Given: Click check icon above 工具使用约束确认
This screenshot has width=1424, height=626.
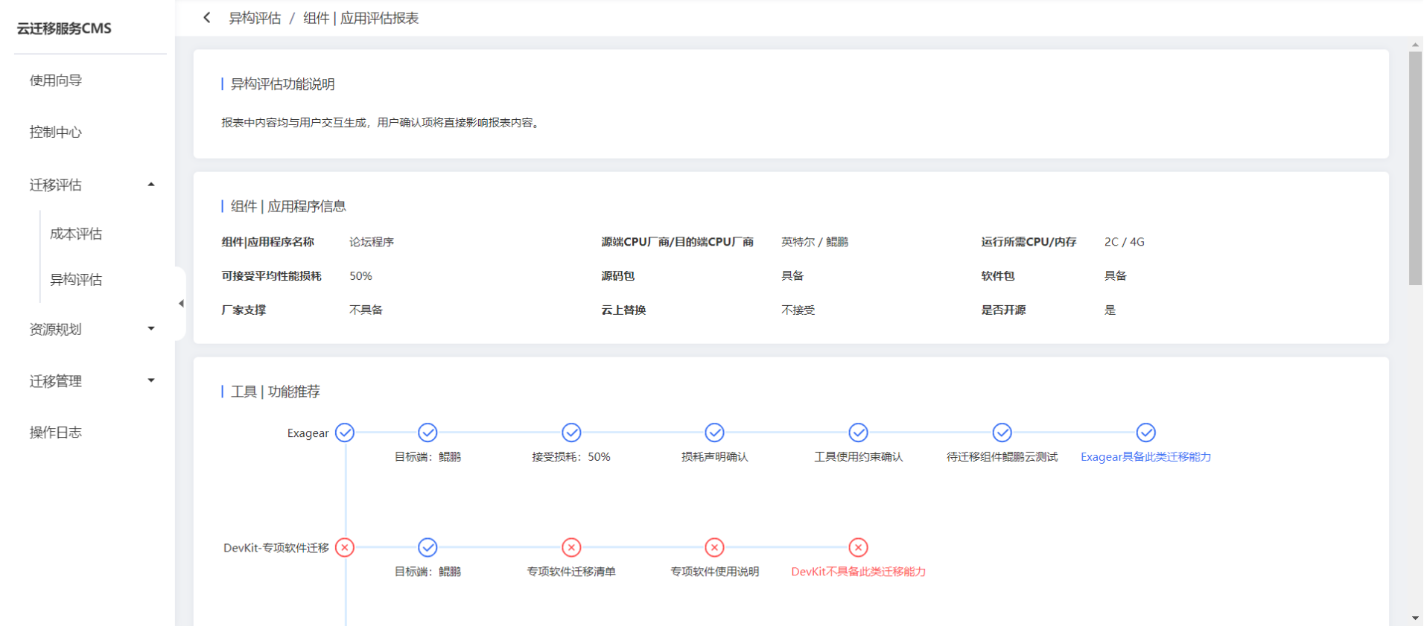Looking at the screenshot, I should pyautogui.click(x=858, y=432).
